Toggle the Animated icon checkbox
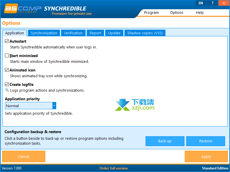 pyautogui.click(x=7, y=70)
